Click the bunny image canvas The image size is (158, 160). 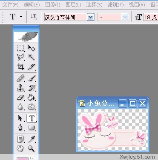pos(112,130)
